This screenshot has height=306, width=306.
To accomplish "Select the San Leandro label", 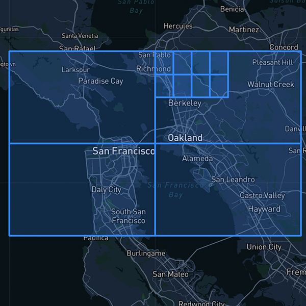I will pos(233,180).
